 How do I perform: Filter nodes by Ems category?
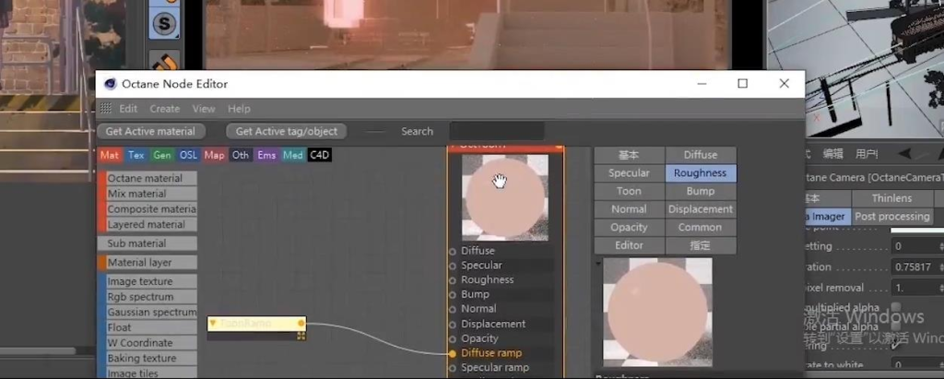pyautogui.click(x=266, y=155)
